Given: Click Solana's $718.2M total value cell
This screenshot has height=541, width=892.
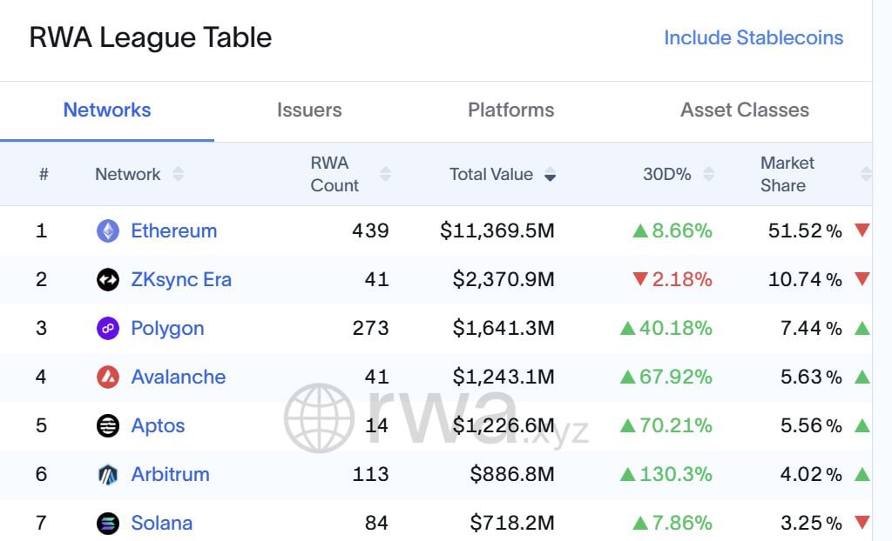Looking at the screenshot, I should point(511,523).
